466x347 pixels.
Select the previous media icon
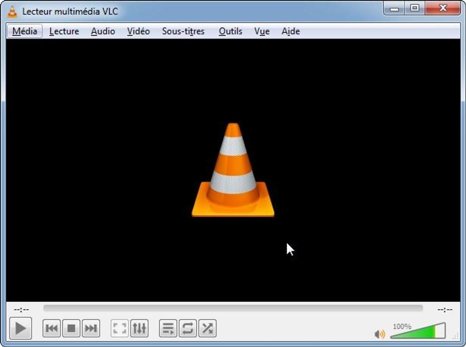(51, 328)
